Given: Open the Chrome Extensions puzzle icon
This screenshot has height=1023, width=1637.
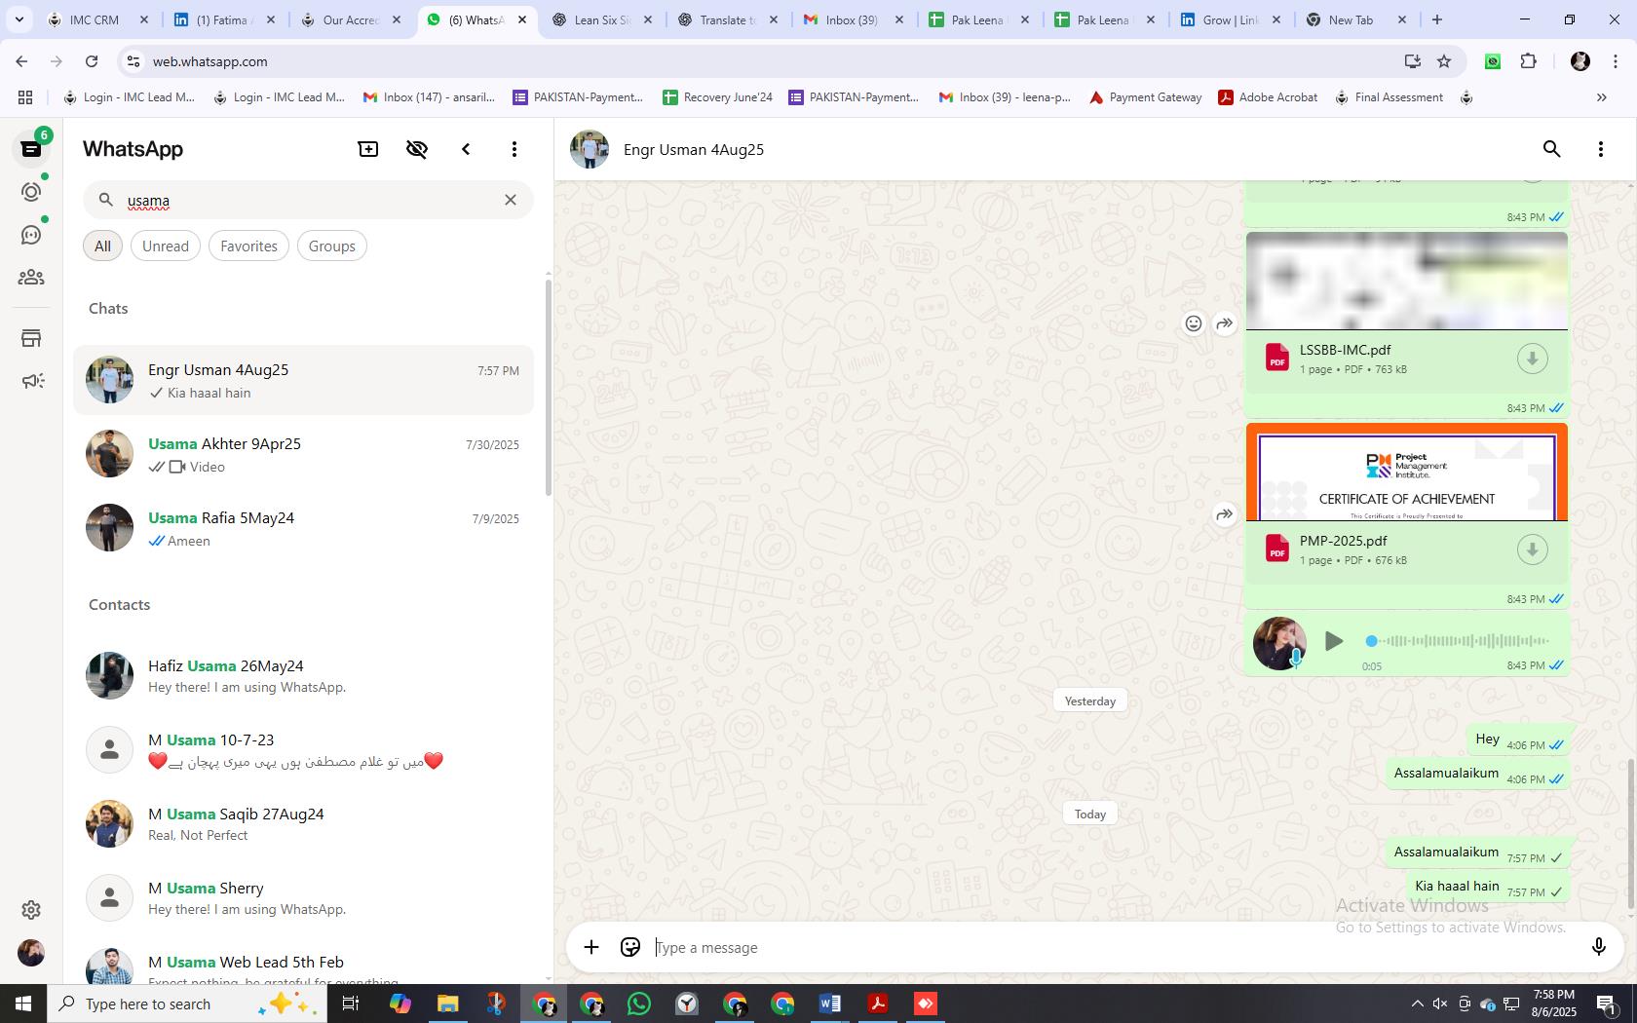Looking at the screenshot, I should (x=1528, y=61).
